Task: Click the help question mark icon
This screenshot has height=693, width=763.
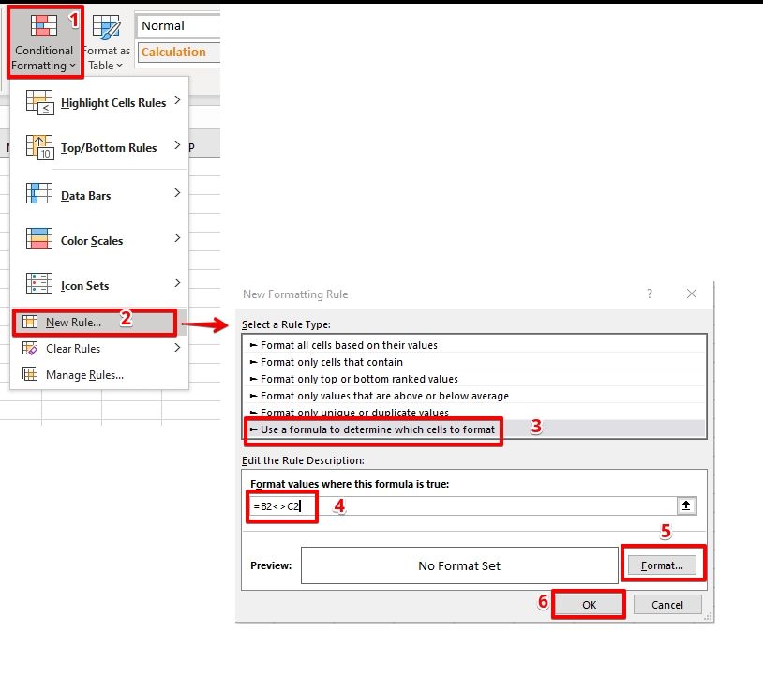Action: pyautogui.click(x=650, y=294)
